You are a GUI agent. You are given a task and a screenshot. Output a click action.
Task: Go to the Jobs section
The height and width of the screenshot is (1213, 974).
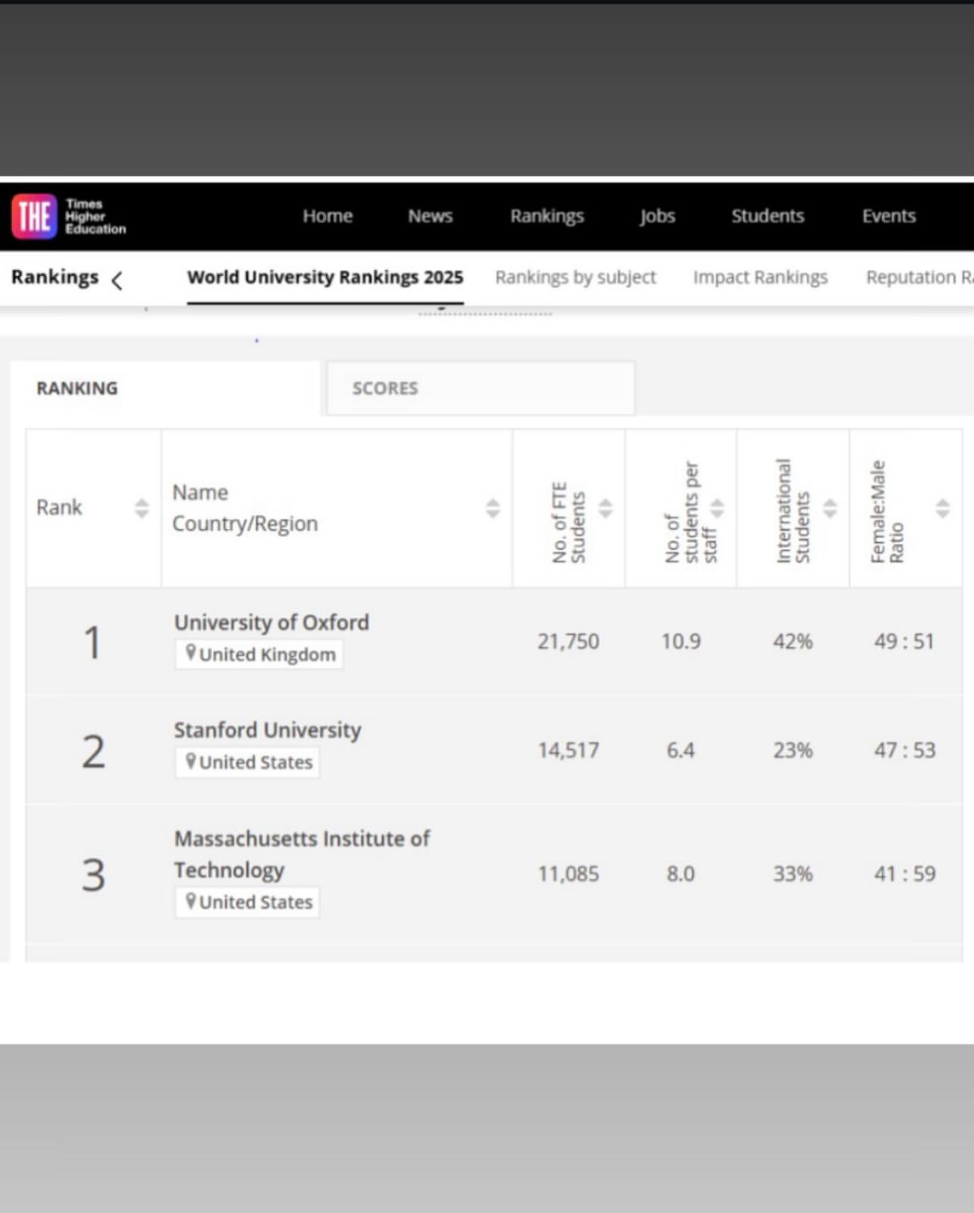657,216
